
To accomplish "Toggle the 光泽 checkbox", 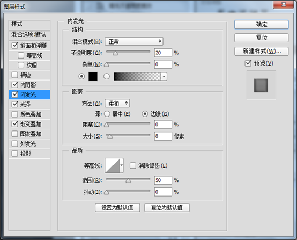I will point(15,104).
